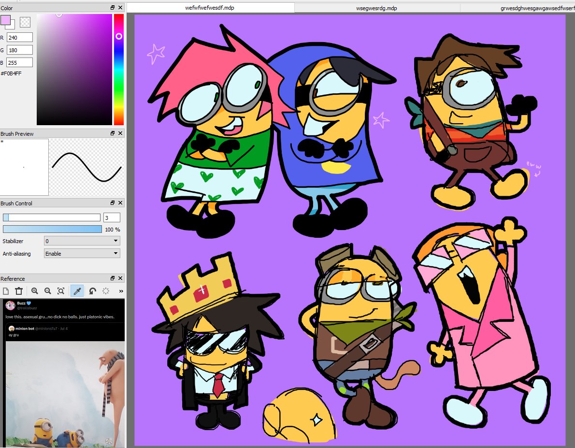Close the Brush Control panel
The height and width of the screenshot is (448, 575).
point(120,203)
